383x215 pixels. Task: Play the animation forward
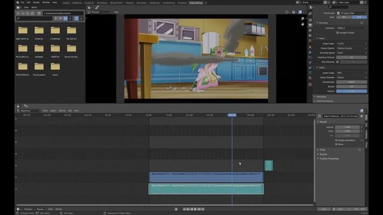(196, 209)
